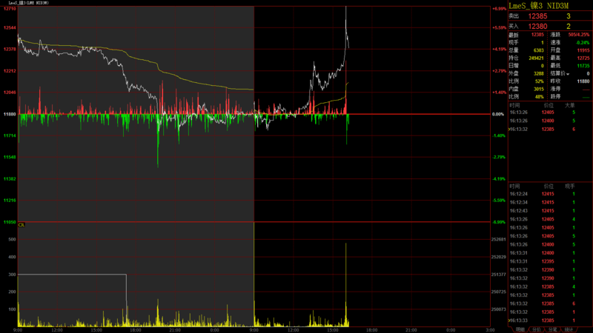This screenshot has width=593, height=333.
Task: Select the 分笔 tab
Action: (552, 329)
